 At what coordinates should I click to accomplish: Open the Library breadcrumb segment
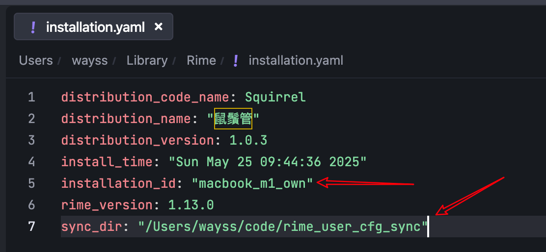coord(147,60)
